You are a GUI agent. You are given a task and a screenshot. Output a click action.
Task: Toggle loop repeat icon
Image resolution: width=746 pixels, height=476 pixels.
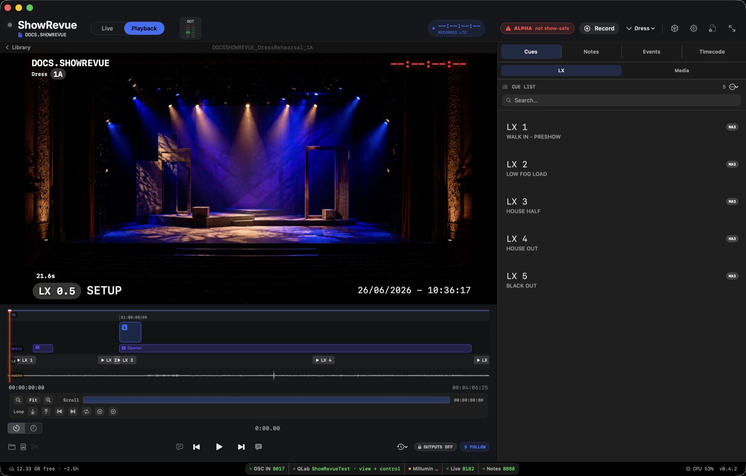tap(86, 411)
